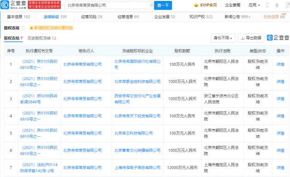Click the mobile phone icon in header
The image size is (290, 177).
[x=267, y=5]
